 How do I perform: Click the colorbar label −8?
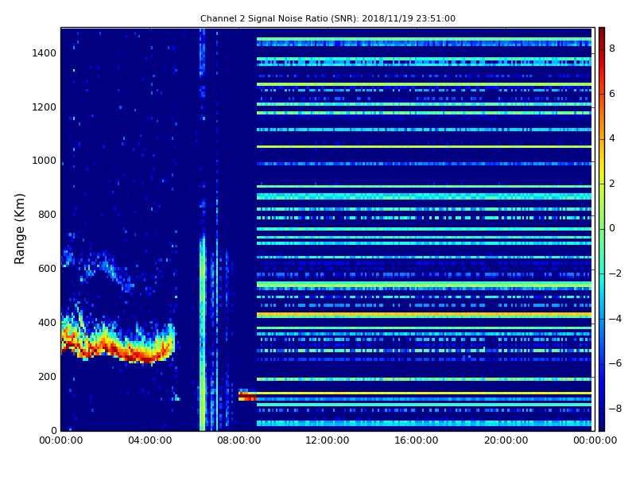pos(615,409)
